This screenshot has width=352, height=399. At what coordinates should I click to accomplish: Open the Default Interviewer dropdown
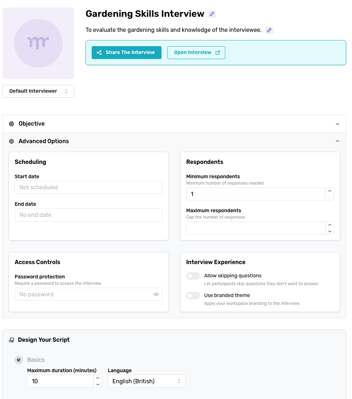pyautogui.click(x=38, y=91)
